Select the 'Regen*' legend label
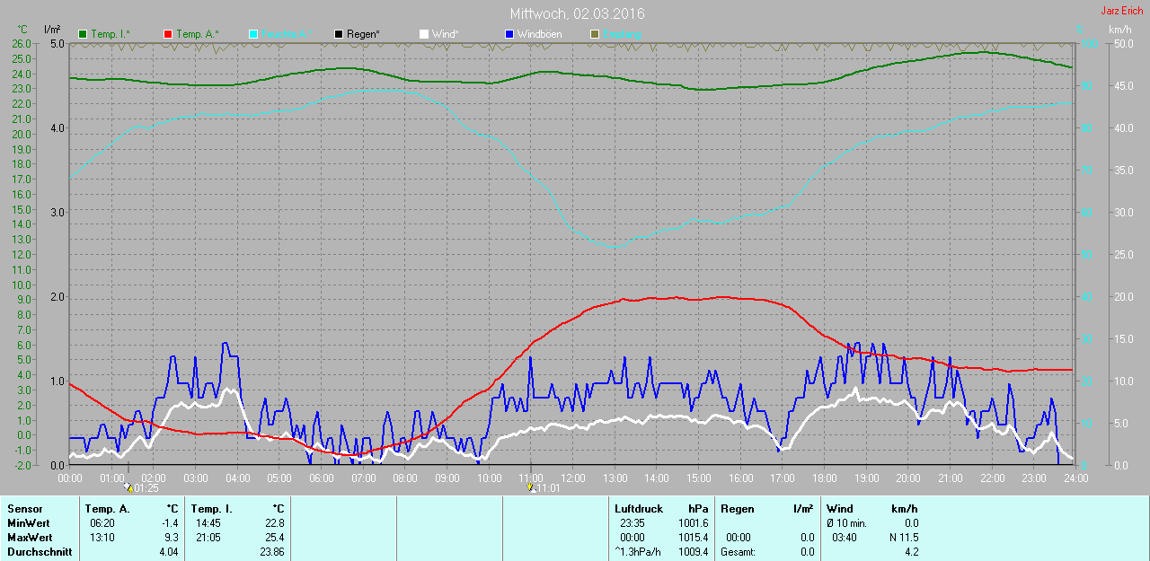 [363, 34]
